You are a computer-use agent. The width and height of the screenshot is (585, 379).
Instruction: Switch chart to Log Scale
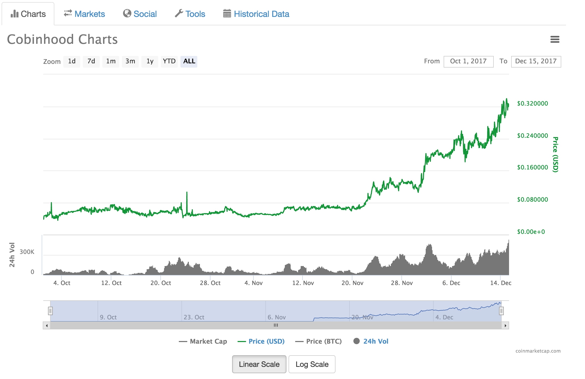pos(312,364)
